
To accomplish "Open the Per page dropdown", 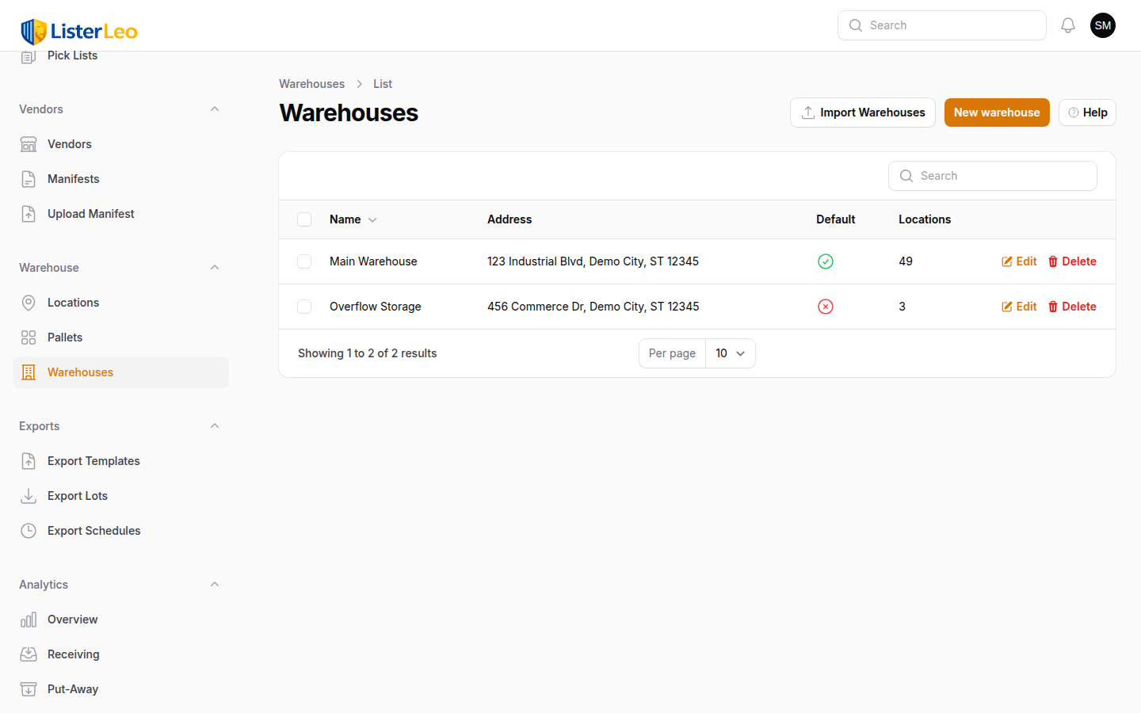I will pos(730,353).
